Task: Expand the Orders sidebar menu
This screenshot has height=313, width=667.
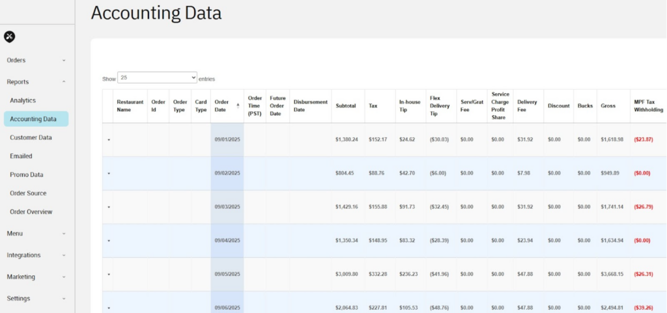Action: [63, 61]
